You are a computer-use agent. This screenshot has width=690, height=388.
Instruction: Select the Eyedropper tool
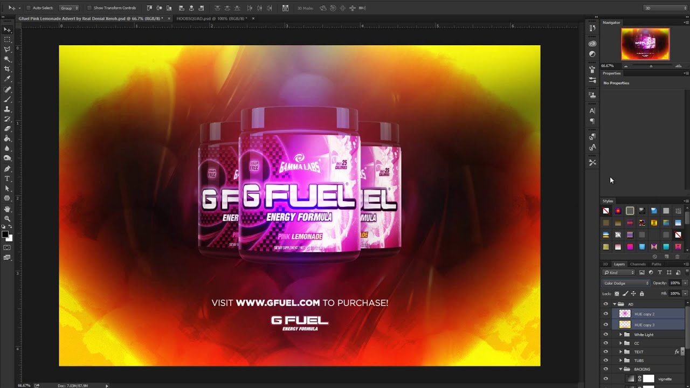8,79
